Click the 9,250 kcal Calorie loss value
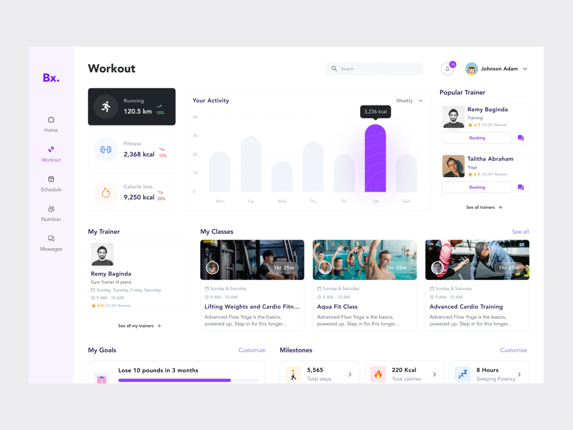The height and width of the screenshot is (430, 573). click(x=139, y=197)
